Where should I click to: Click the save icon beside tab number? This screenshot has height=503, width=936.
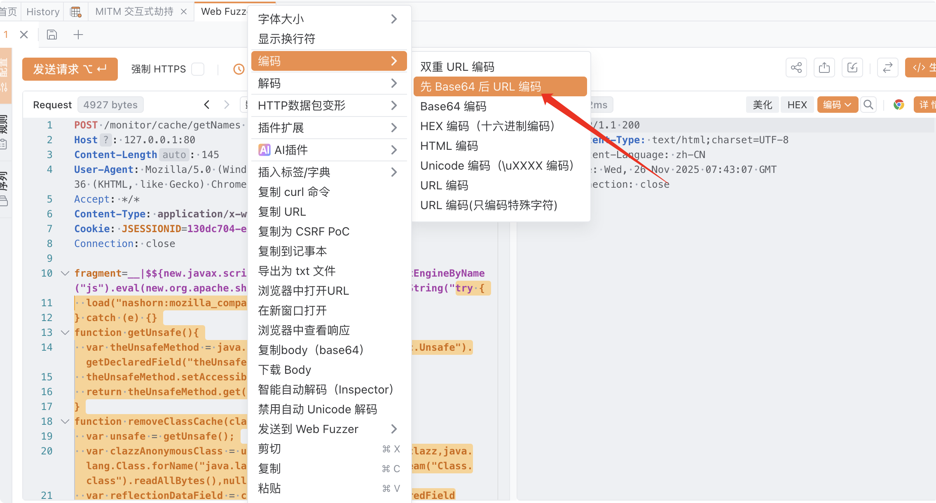52,35
